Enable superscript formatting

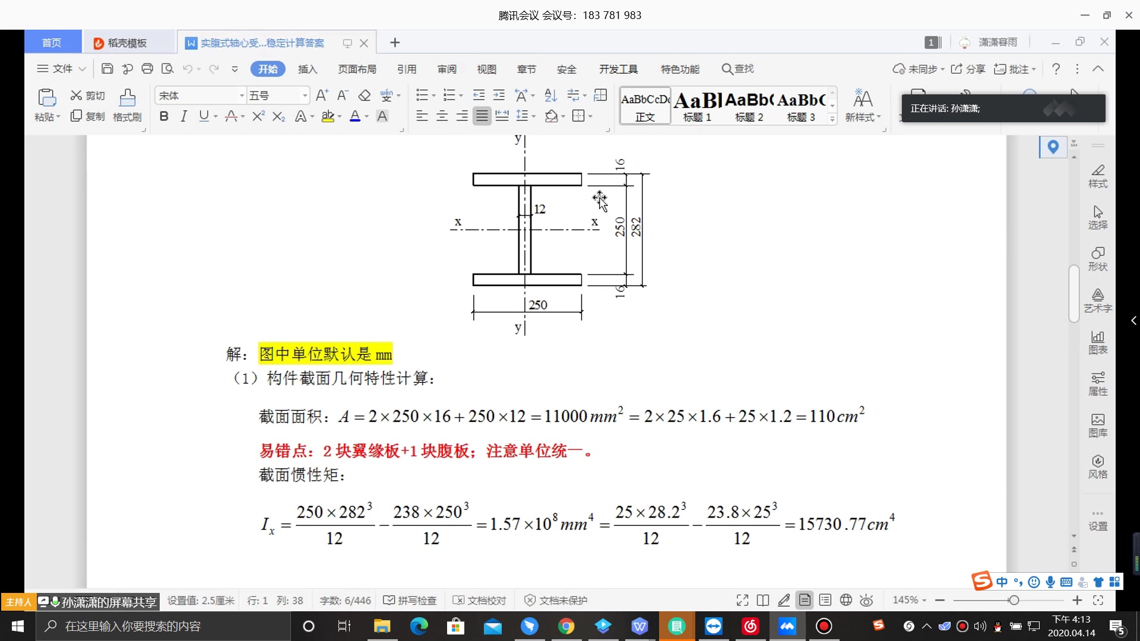click(x=257, y=116)
